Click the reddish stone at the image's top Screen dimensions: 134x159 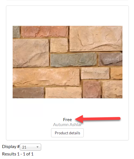pyautogui.click(x=44, y=32)
